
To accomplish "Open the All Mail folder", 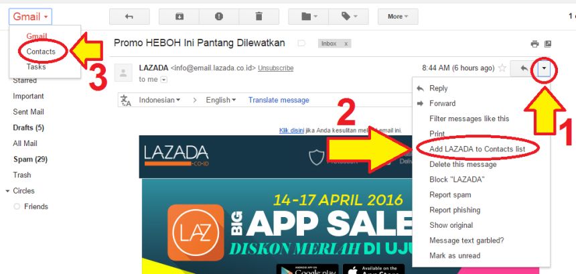I will pos(25,143).
